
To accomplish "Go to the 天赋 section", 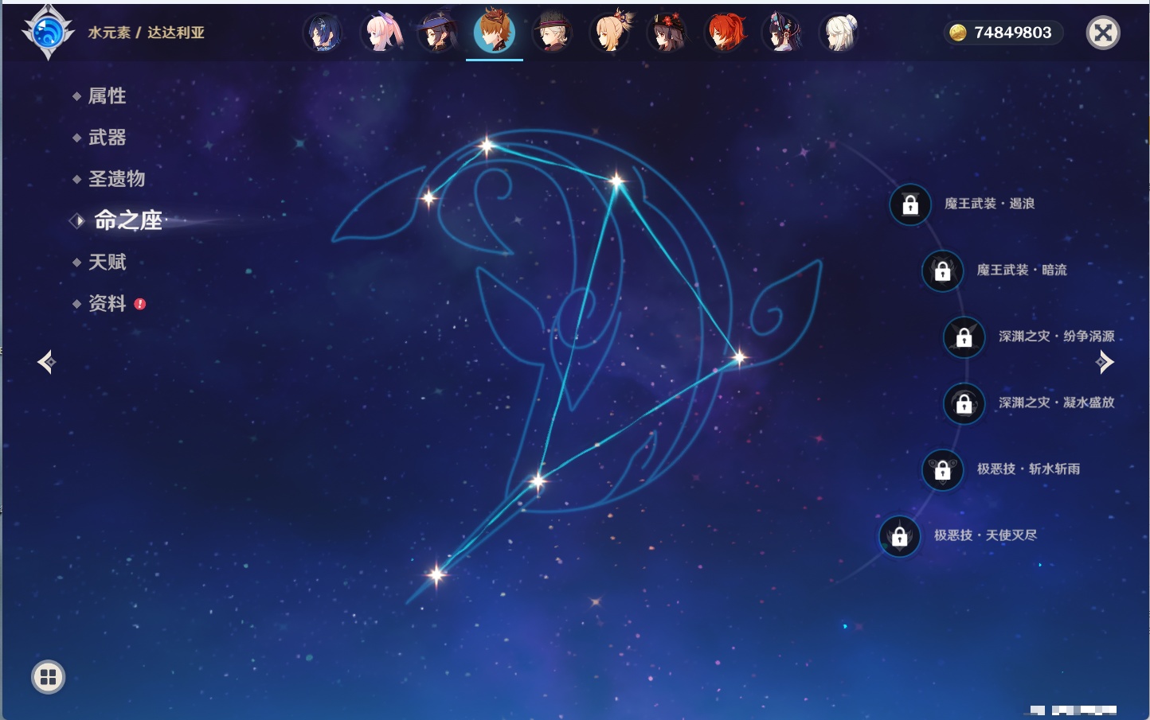I will tap(107, 262).
